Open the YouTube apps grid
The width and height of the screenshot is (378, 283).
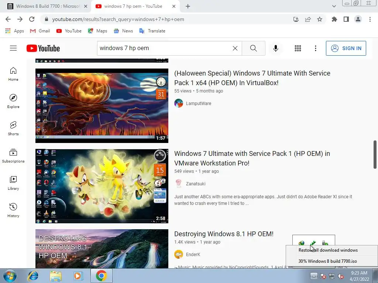[x=298, y=48]
